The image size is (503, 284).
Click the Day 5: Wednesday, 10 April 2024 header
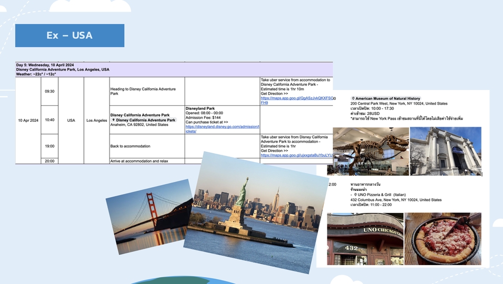coord(45,65)
